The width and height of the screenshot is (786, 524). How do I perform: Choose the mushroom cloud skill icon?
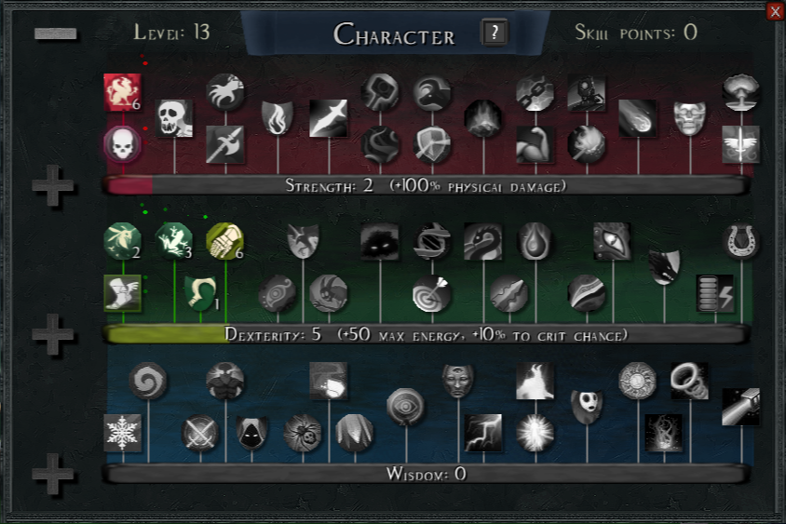741,92
